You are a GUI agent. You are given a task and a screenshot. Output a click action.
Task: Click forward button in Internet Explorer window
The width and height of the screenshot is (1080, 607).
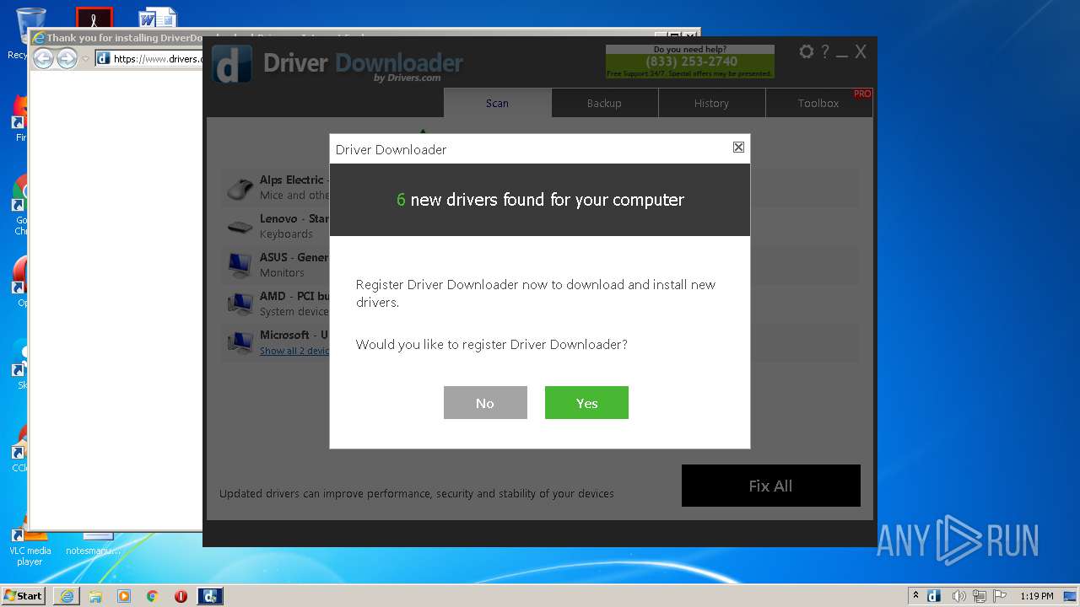point(67,58)
